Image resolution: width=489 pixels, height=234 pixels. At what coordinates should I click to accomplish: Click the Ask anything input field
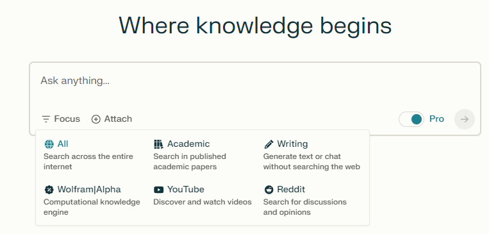pos(255,86)
